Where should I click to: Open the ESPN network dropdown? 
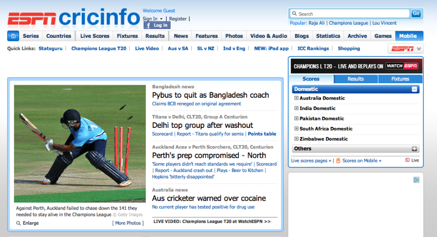406,49
